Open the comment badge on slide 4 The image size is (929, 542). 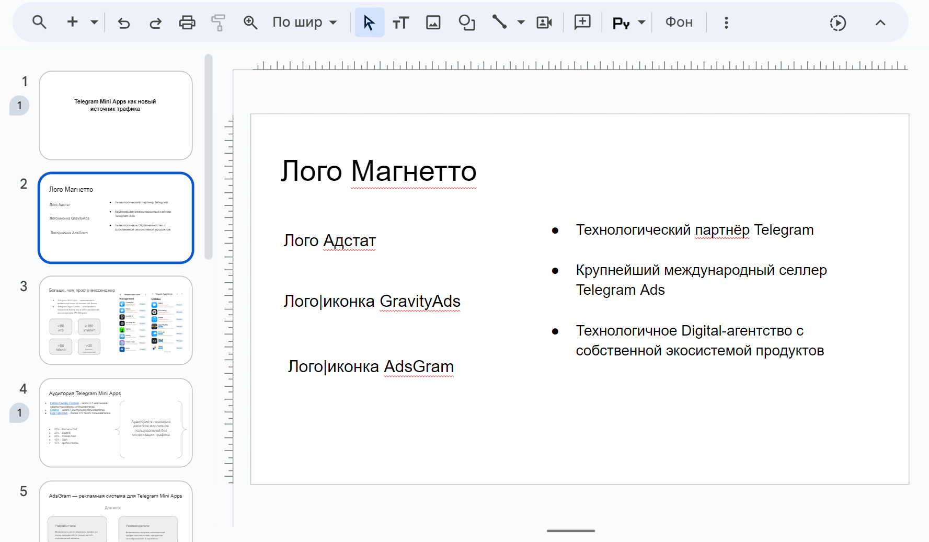tap(19, 413)
